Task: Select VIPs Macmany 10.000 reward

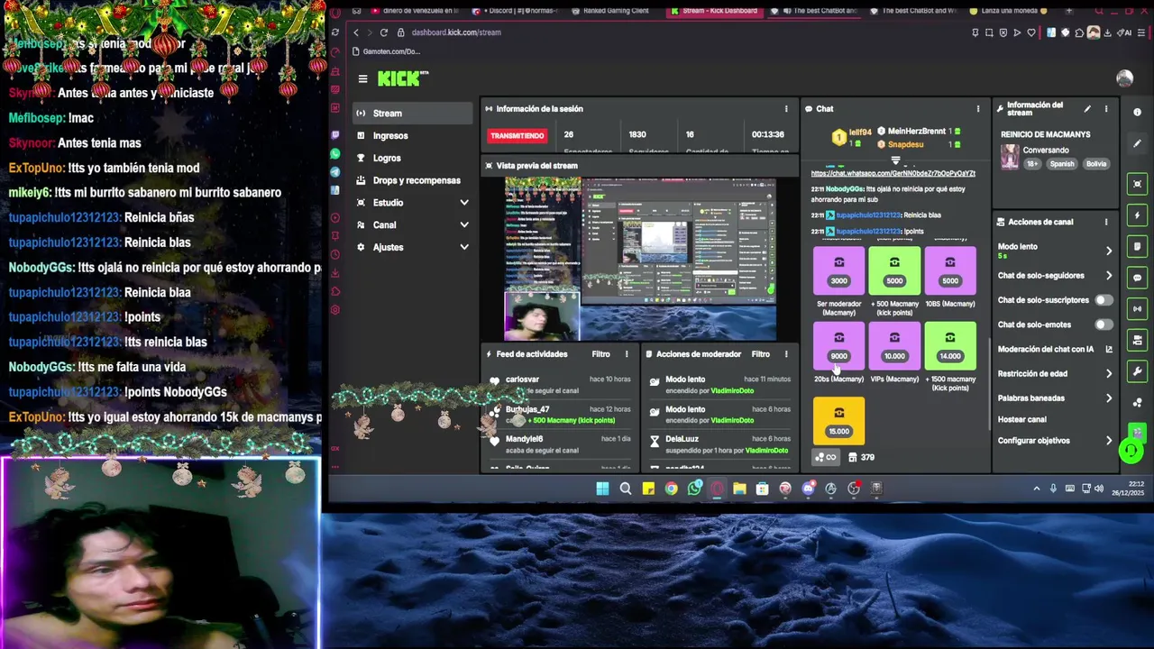Action: (894, 346)
